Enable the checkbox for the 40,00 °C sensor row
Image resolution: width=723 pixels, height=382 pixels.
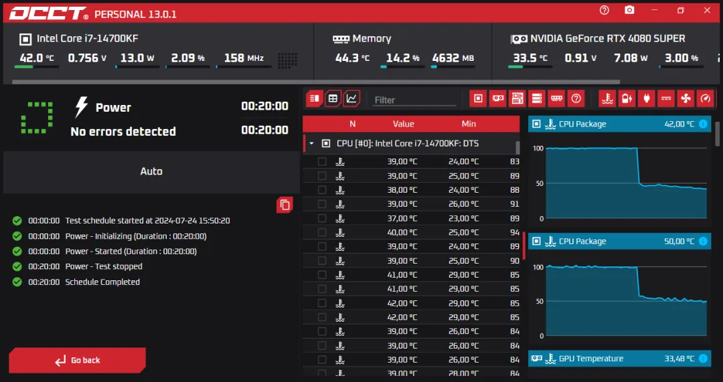point(322,232)
